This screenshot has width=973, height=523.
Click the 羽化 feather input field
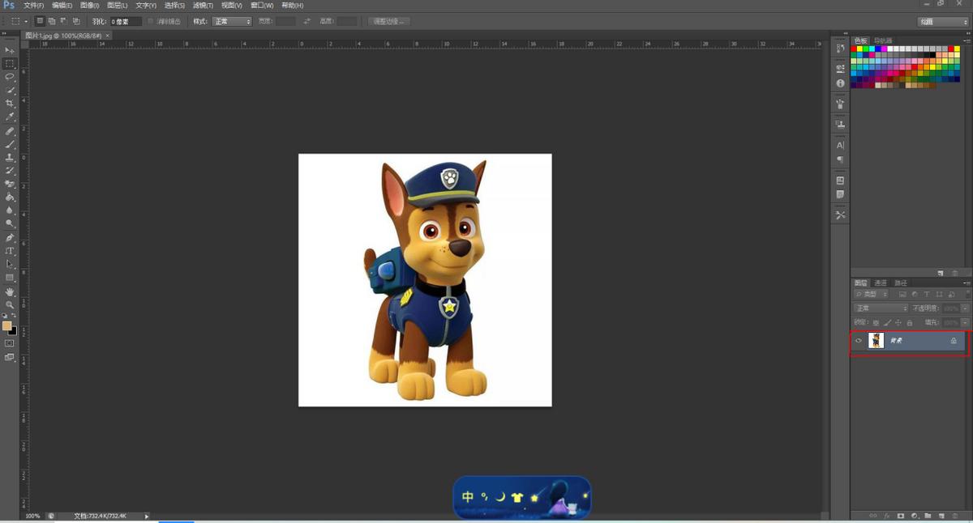point(126,21)
